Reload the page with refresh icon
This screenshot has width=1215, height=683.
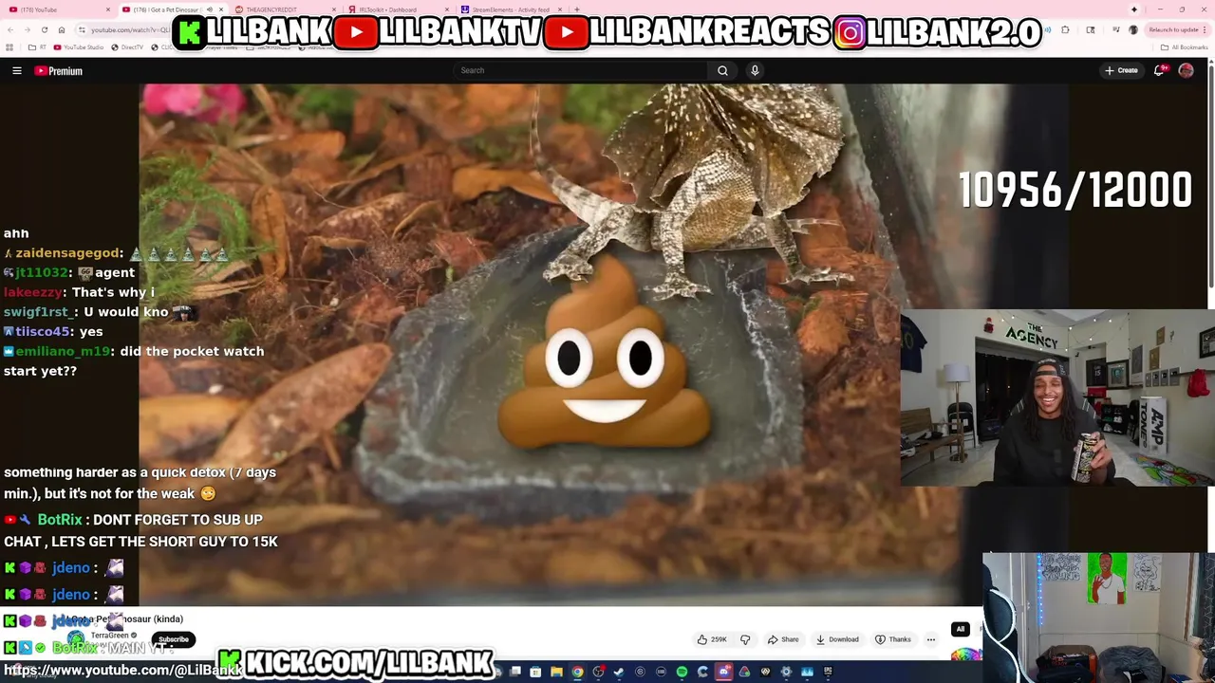44,29
